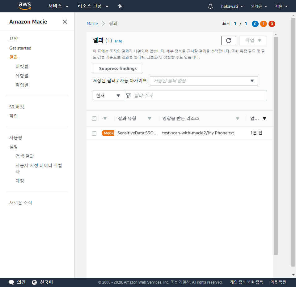Click the refresh results button
The height and width of the screenshot is (287, 296).
(228, 41)
